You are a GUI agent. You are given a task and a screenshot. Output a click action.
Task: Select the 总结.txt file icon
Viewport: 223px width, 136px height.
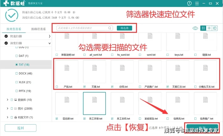122,68
